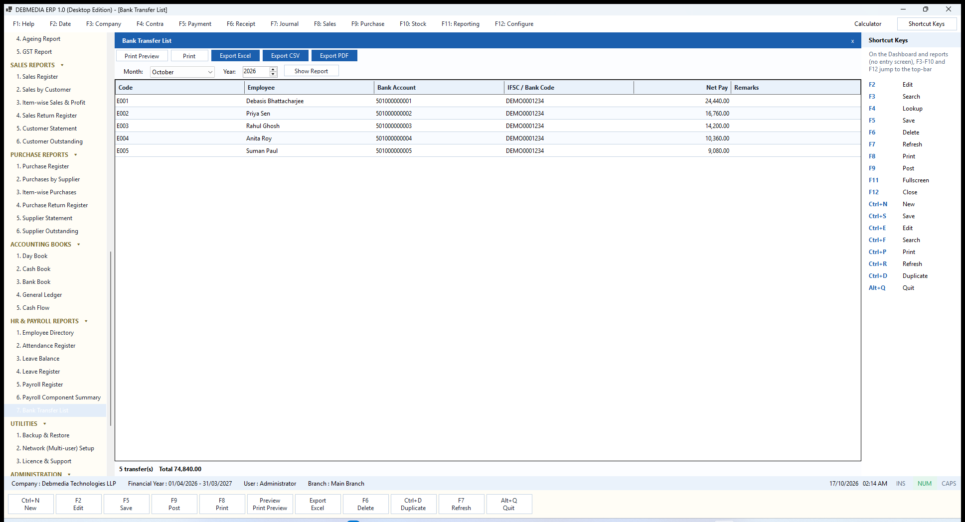
Task: Click the Print button beside Print Preview
Action: tap(189, 56)
